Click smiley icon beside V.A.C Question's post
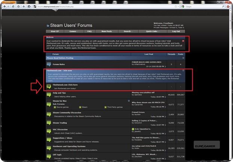This screenshot has height=162, width=233. tap(133, 129)
